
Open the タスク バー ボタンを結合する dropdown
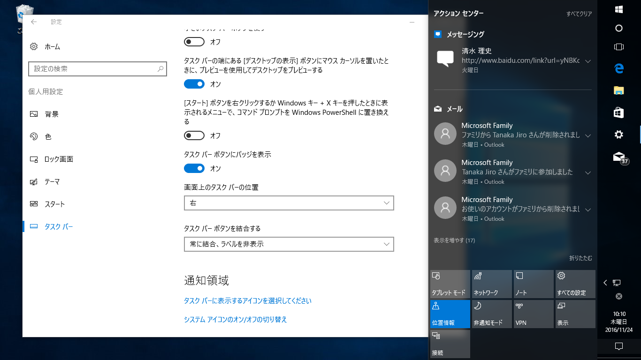coord(289,244)
